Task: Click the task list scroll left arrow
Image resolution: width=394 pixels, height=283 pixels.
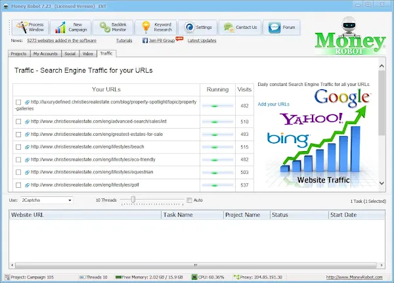Action: (12, 265)
